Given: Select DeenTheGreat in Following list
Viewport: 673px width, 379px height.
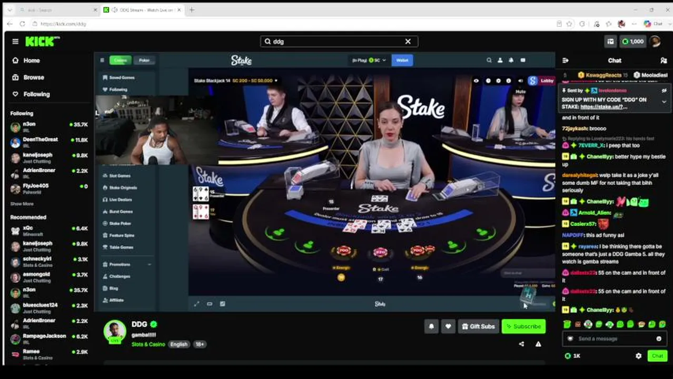Looking at the screenshot, I should (48, 142).
